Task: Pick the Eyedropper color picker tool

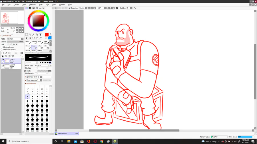Action: tap(41, 38)
